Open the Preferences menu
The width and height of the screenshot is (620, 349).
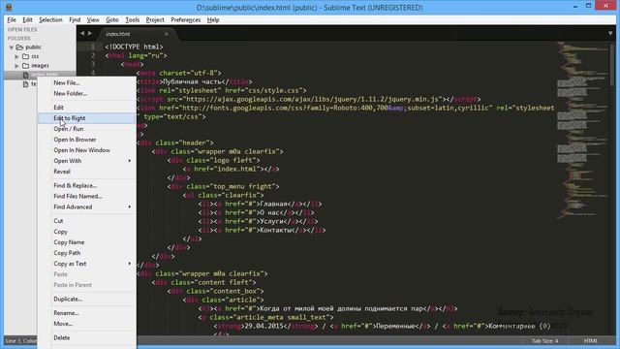185,19
